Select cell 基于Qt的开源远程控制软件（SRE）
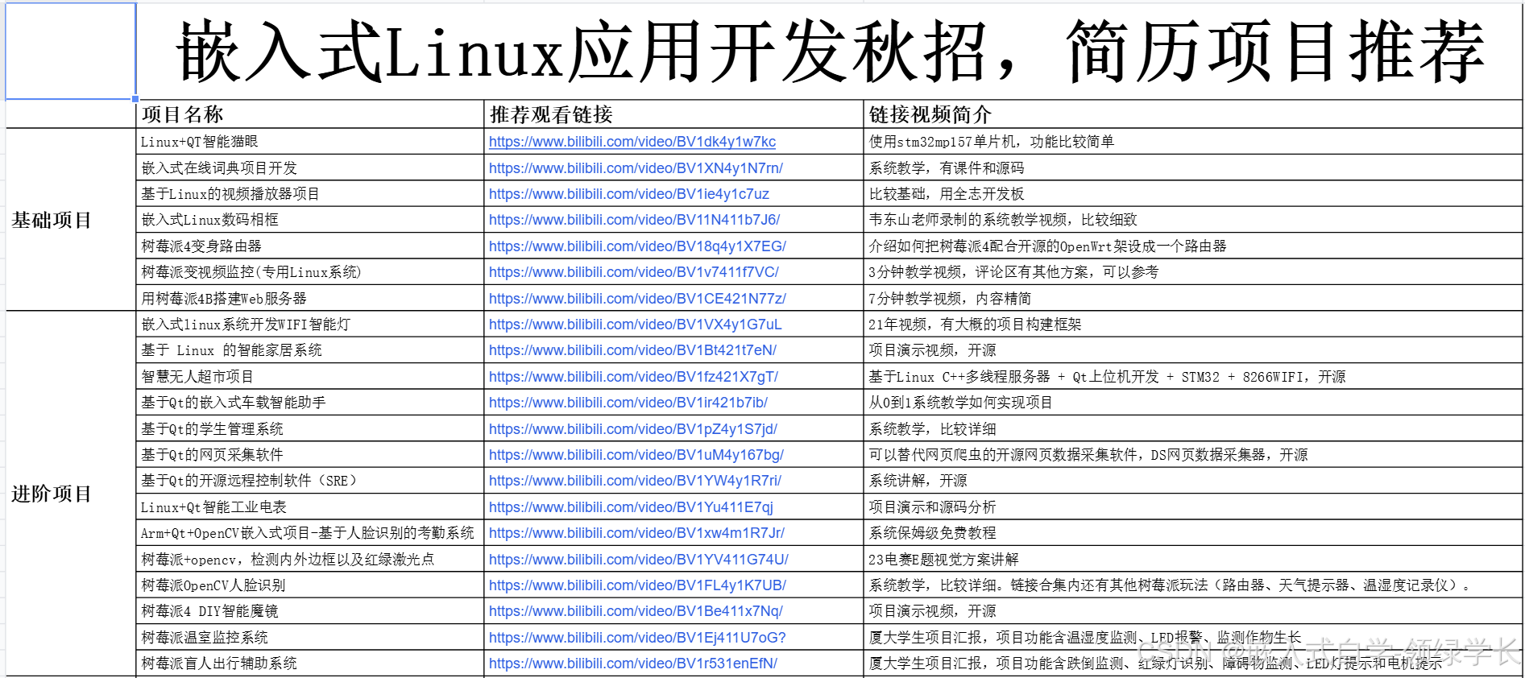This screenshot has height=678, width=1525. (x=310, y=481)
